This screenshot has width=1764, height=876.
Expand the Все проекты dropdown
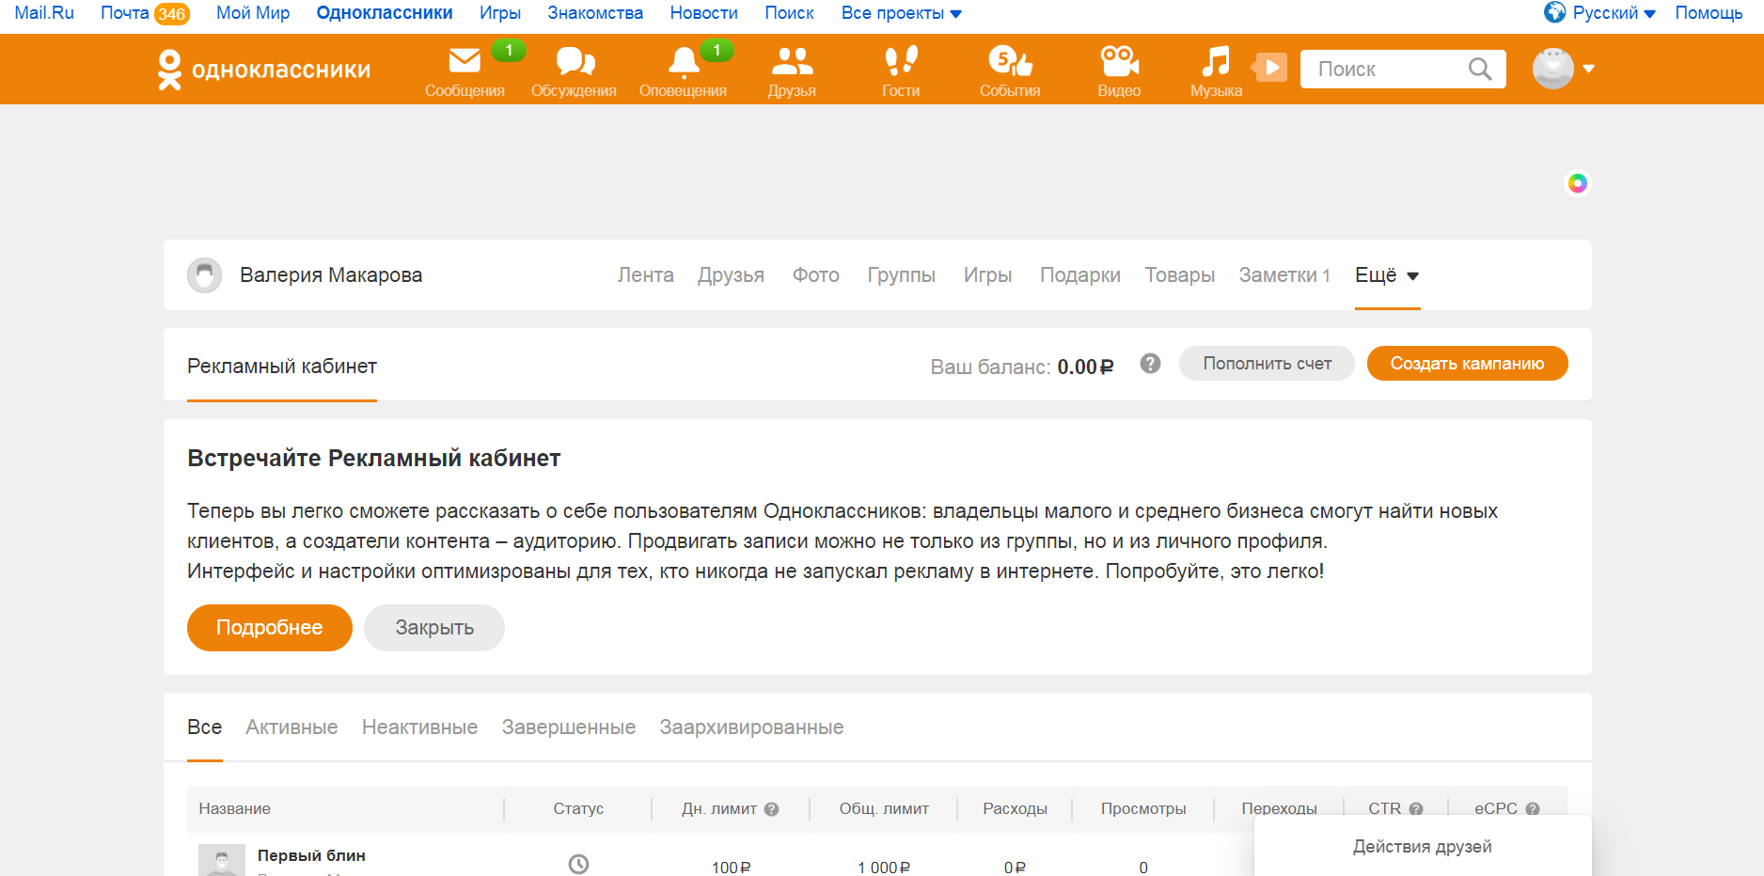click(901, 13)
